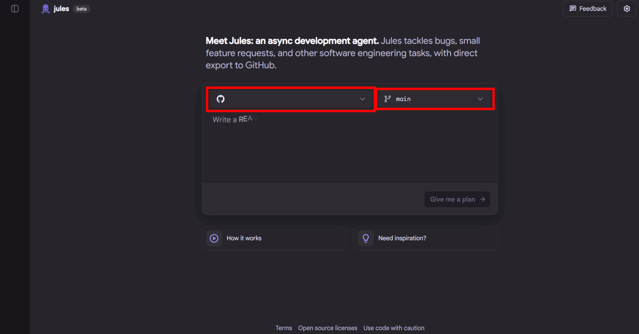The height and width of the screenshot is (334, 639).
Task: Click the lightbulb inspiration icon
Action: [x=366, y=238]
